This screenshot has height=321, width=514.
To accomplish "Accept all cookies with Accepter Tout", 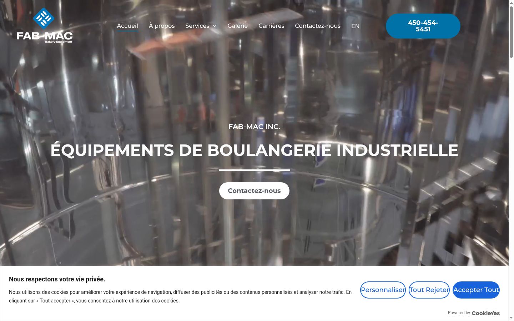I will (476, 290).
